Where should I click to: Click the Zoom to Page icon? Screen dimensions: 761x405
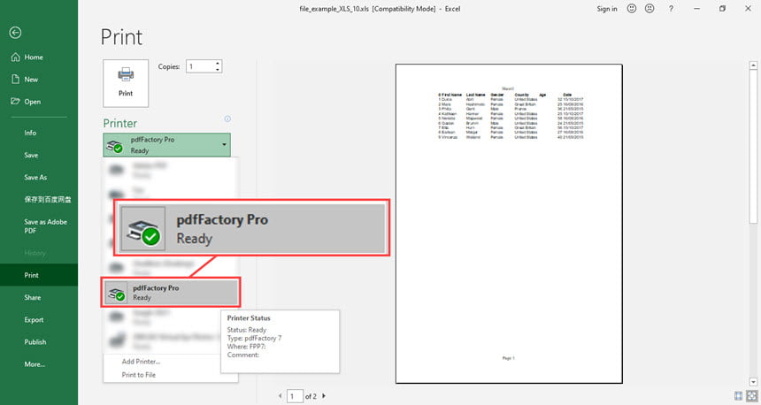point(752,396)
